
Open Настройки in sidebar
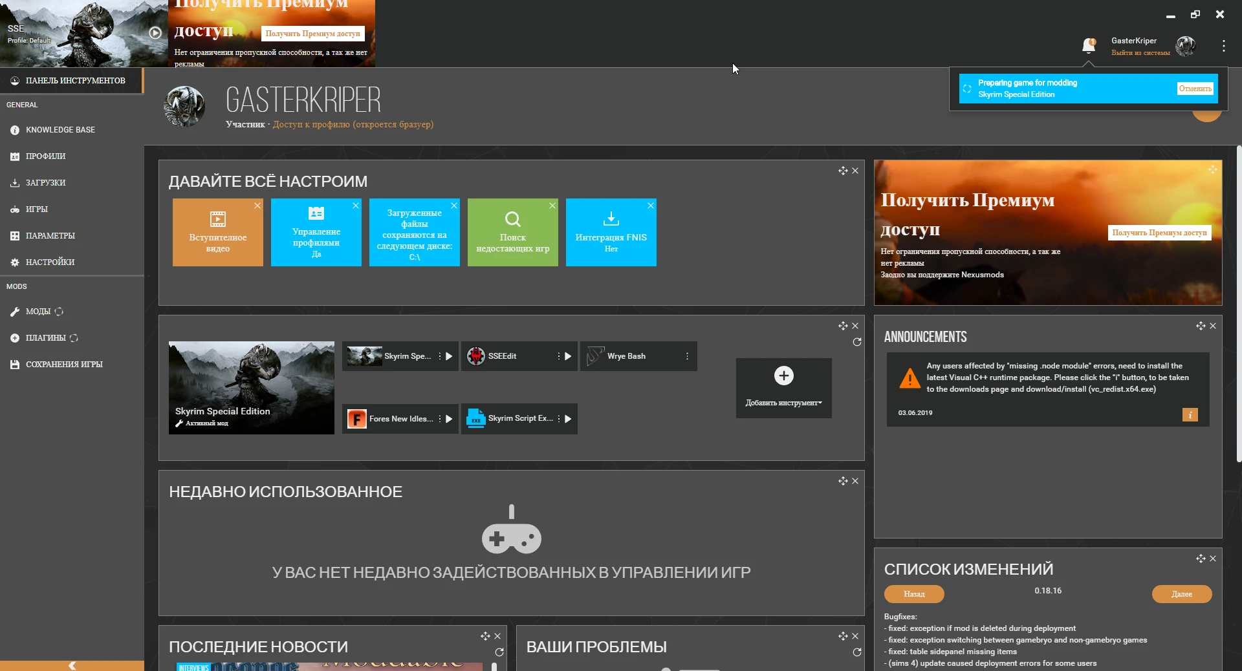(72, 262)
